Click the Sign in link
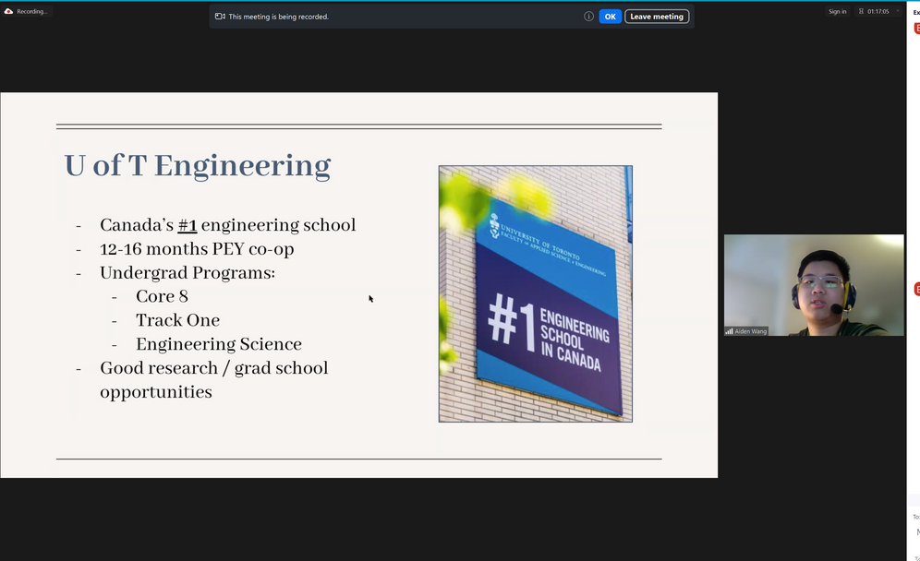This screenshot has width=920, height=561. pyautogui.click(x=837, y=11)
